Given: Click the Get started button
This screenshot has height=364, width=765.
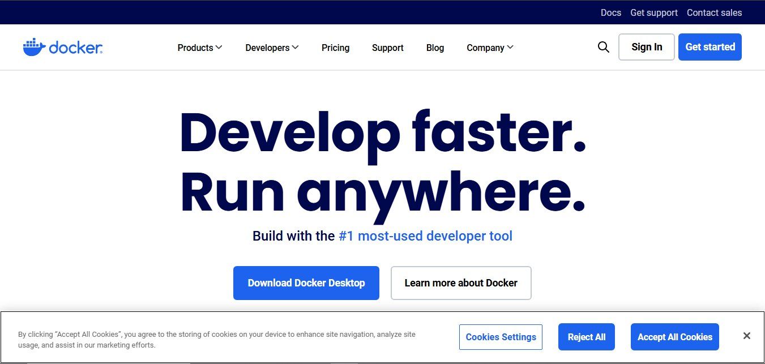Looking at the screenshot, I should pos(710,47).
